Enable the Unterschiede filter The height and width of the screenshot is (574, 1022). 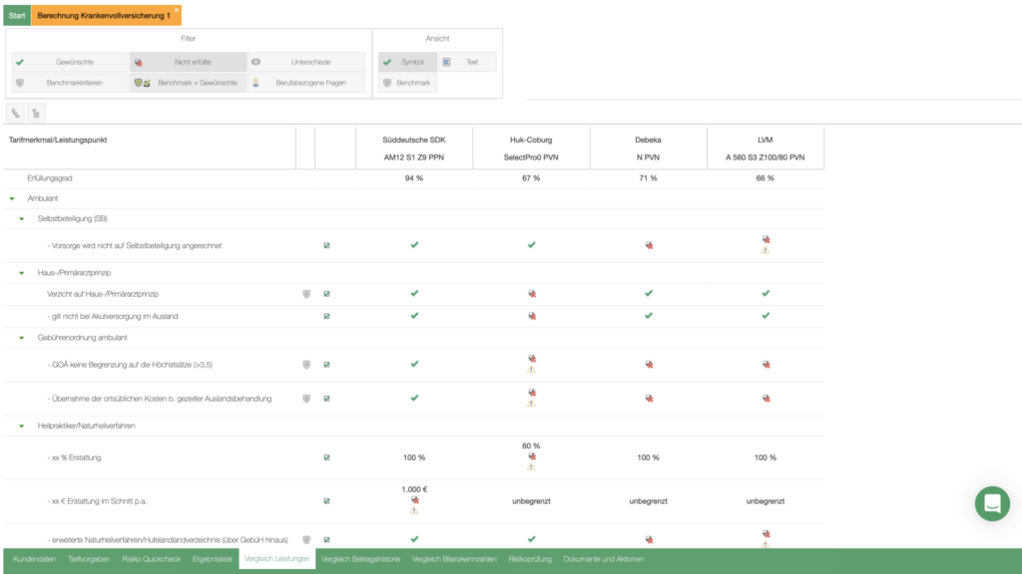(305, 62)
